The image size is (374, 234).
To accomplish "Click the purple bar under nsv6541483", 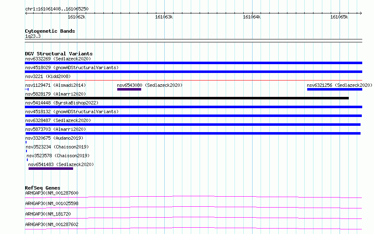I will tap(51, 169).
